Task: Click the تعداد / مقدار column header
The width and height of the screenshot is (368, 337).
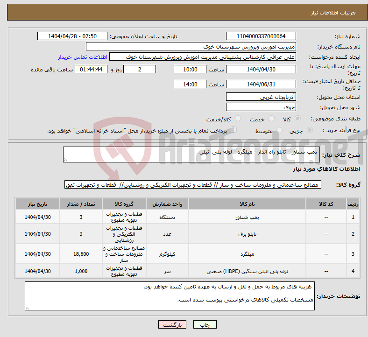Action: (x=81, y=204)
